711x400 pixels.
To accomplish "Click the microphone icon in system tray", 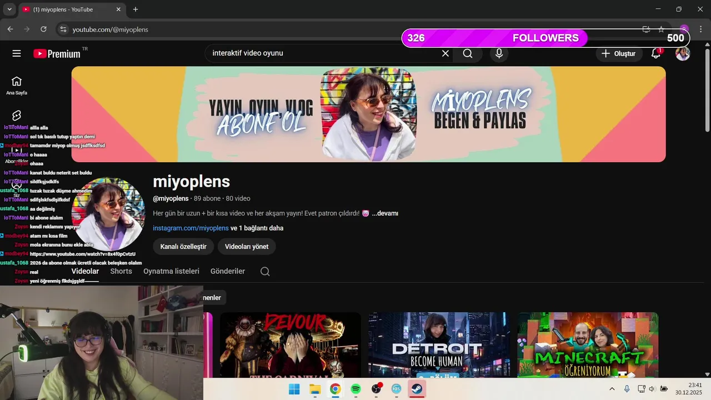I will tap(627, 389).
